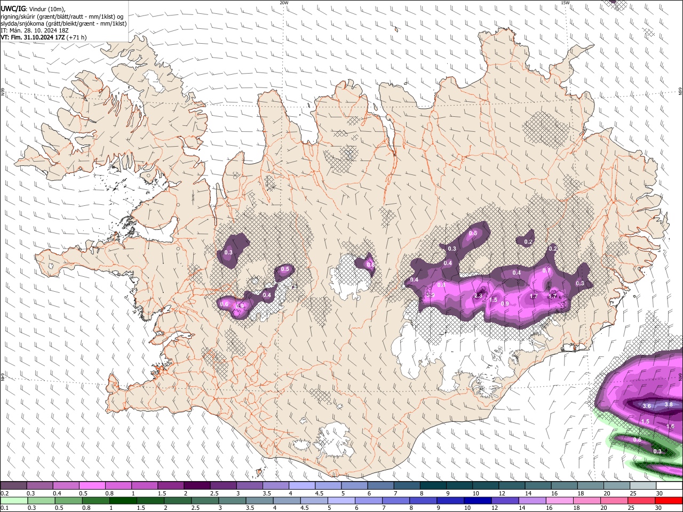Viewport: 683px width, 512px height.
Task: Pick the snow legend swatch between 3 and 3.5
Action: 249,486
